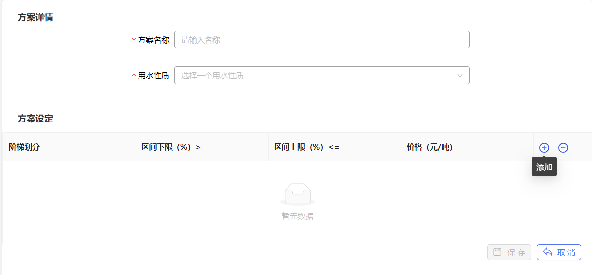Click the 方案详情 section heading
The image size is (592, 275).
tap(35, 17)
